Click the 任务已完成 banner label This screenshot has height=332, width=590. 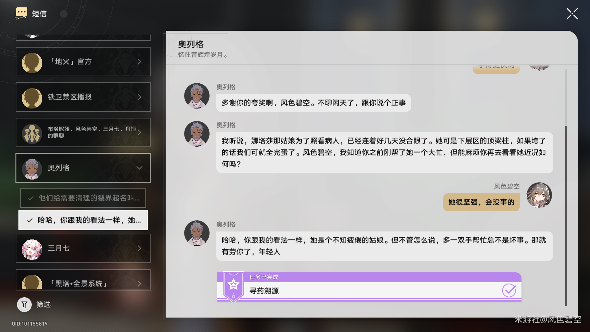(264, 277)
